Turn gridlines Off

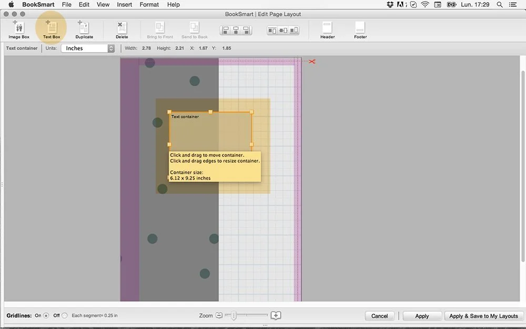(64, 315)
